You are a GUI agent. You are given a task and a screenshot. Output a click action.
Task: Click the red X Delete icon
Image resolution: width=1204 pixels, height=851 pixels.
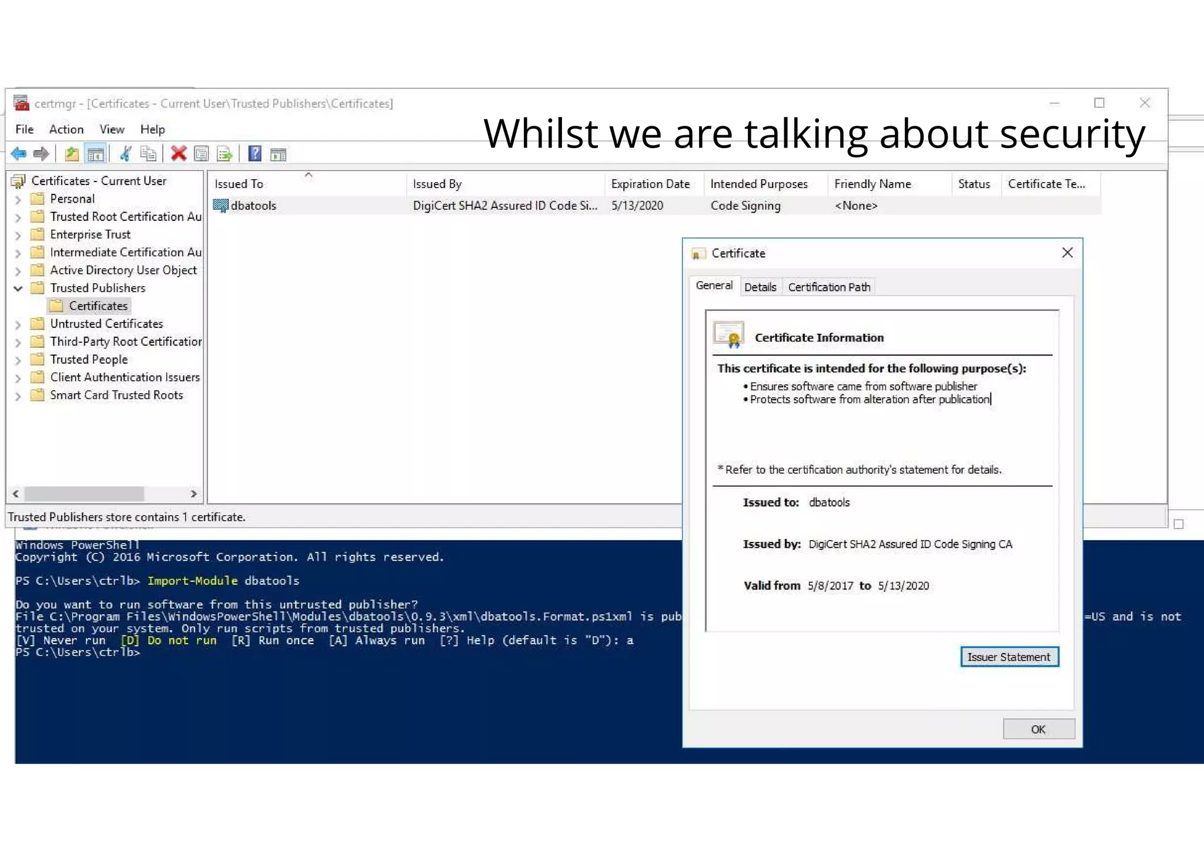point(178,154)
